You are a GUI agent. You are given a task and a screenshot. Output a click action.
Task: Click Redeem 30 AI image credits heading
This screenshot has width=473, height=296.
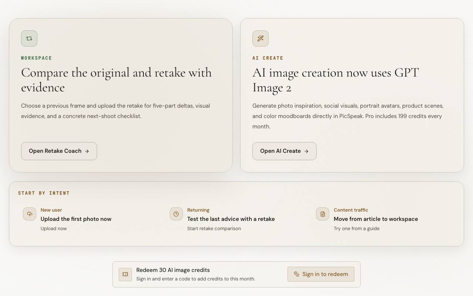pyautogui.click(x=173, y=270)
